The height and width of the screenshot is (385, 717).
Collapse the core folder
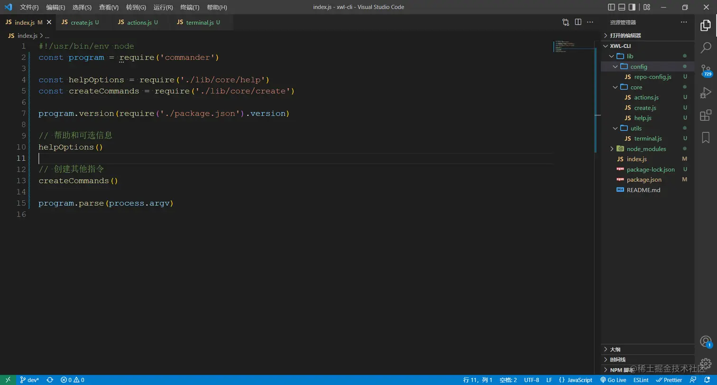(x=647, y=87)
